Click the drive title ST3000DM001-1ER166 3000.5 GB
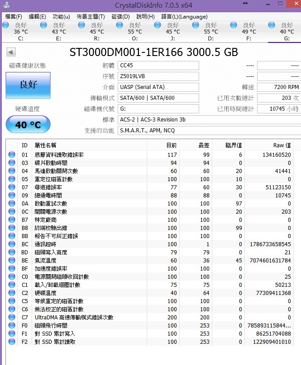 [154, 52]
